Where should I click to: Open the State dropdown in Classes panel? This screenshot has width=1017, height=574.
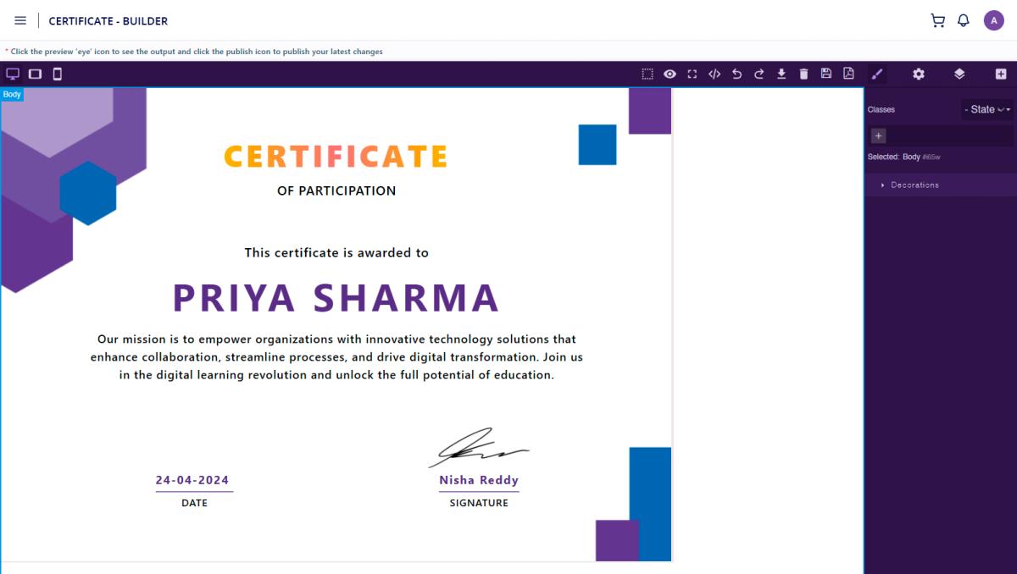click(986, 109)
